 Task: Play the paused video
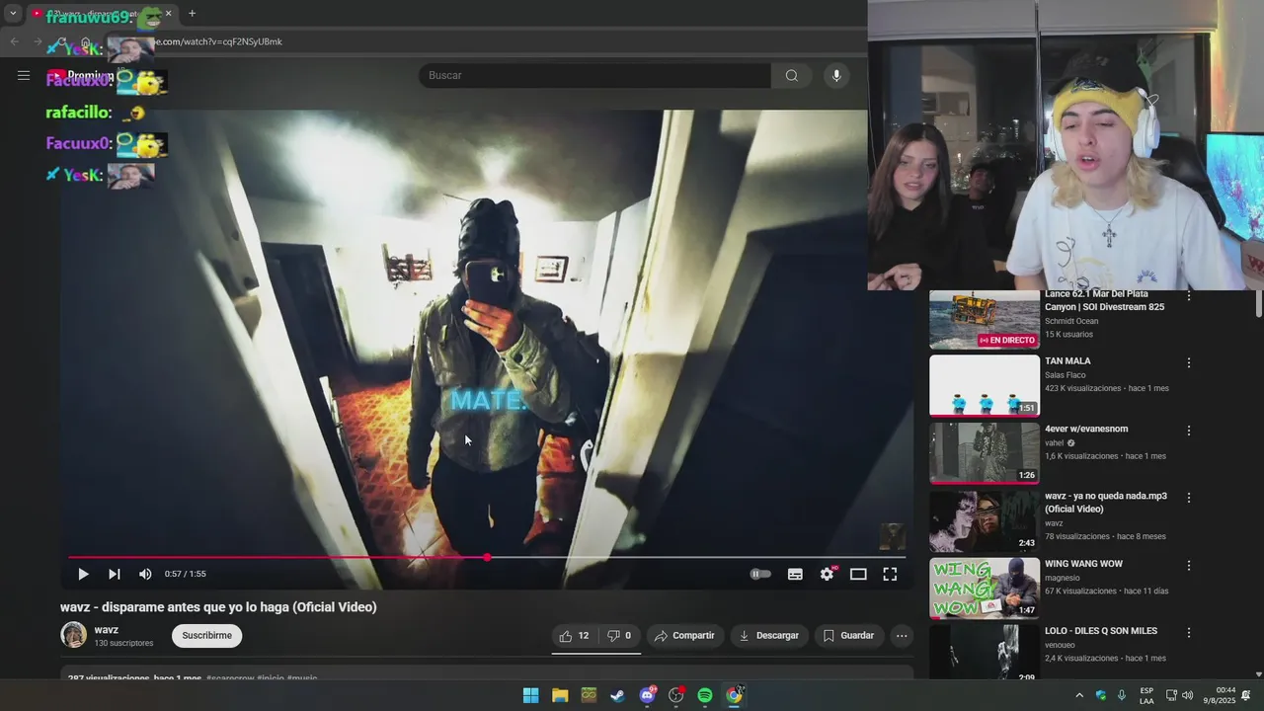[83, 574]
